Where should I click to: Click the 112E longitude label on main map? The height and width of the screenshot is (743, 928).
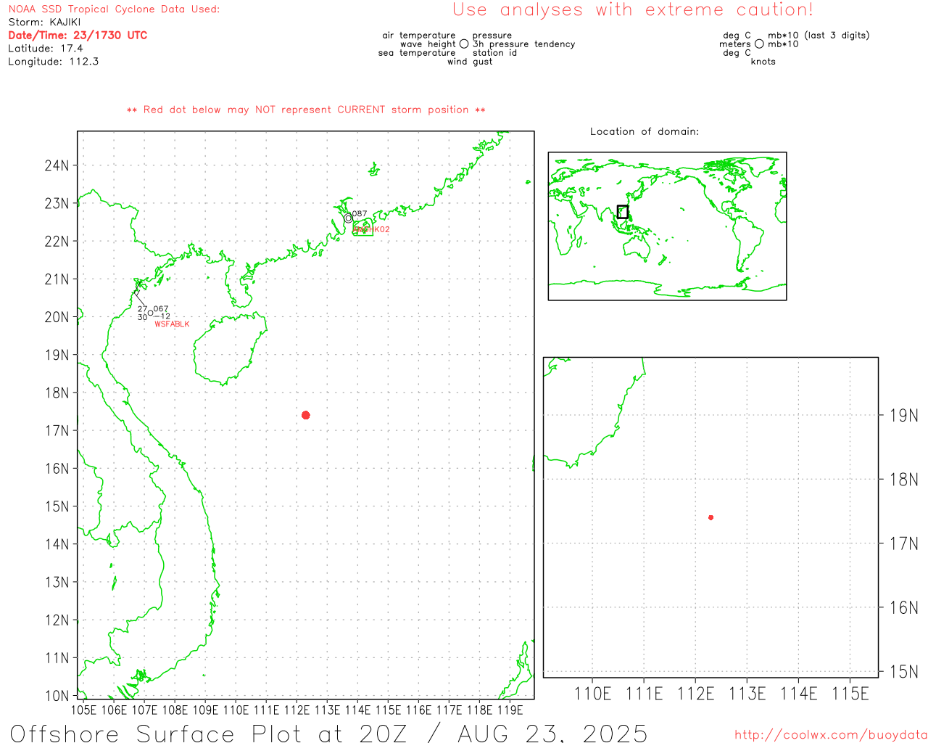[297, 710]
